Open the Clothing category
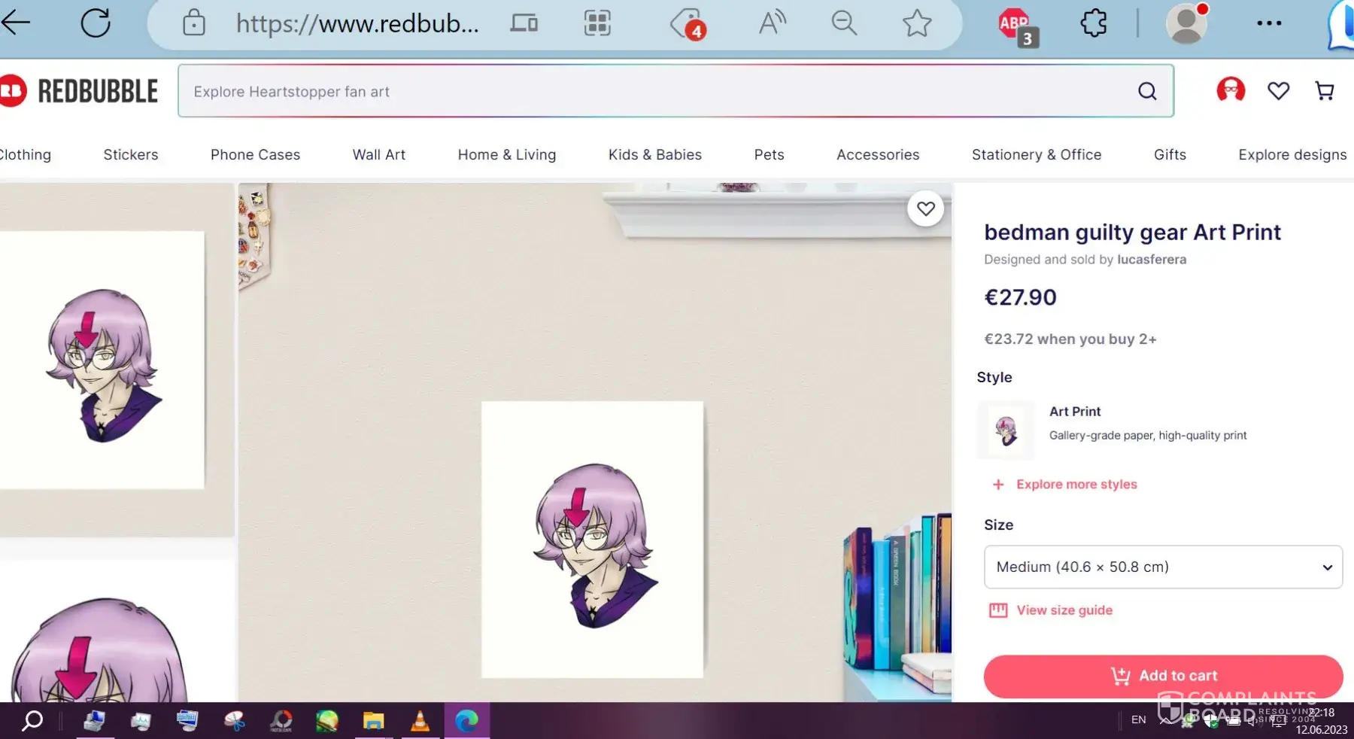The width and height of the screenshot is (1354, 739). pos(26,154)
